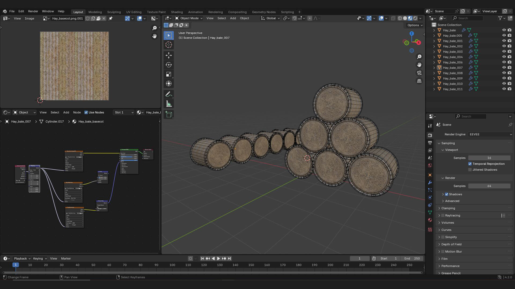Screen dimensions: 515x289
Task: Switch to the Shading workspace tab
Action: (x=177, y=12)
